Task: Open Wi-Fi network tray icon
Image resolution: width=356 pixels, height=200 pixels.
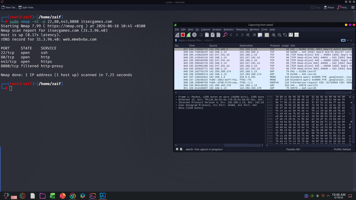Action: click(x=323, y=196)
